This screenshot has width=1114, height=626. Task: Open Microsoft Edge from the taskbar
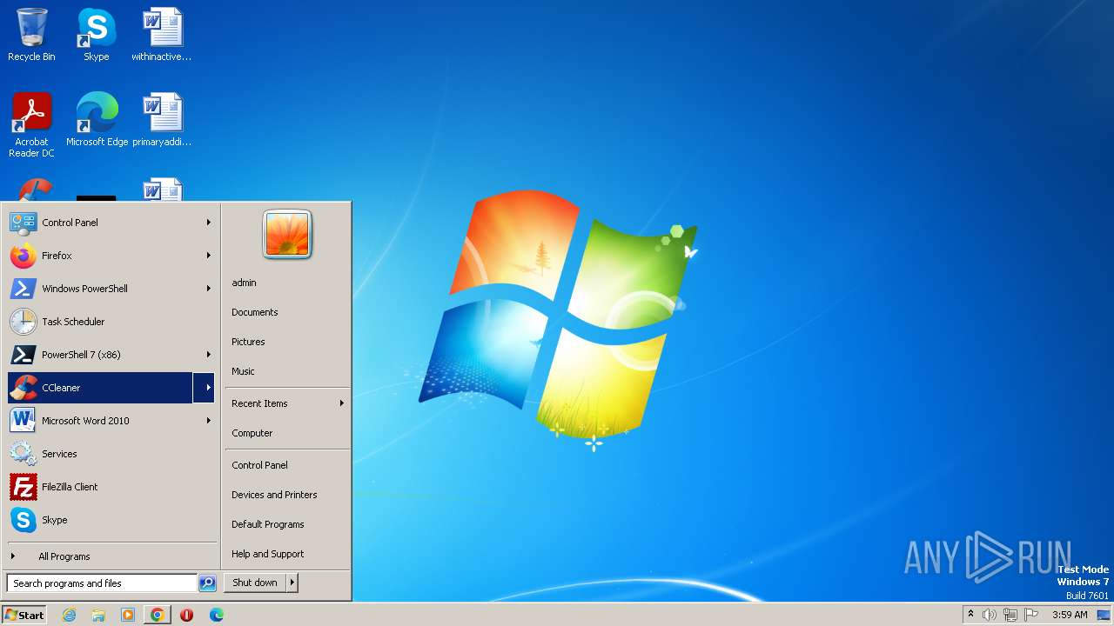216,615
